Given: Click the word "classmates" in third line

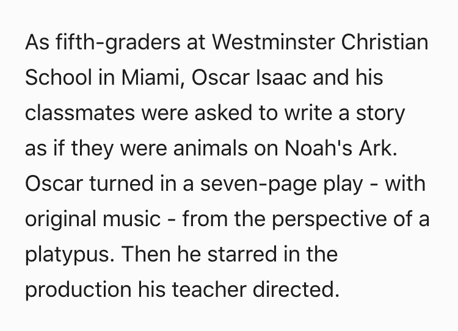Looking at the screenshot, I should 80,113.
